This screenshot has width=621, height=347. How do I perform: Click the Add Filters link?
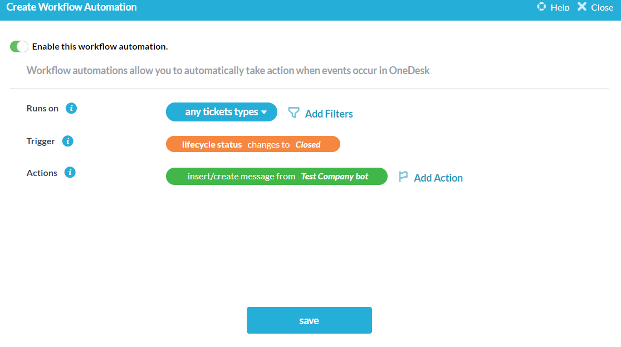click(x=329, y=114)
